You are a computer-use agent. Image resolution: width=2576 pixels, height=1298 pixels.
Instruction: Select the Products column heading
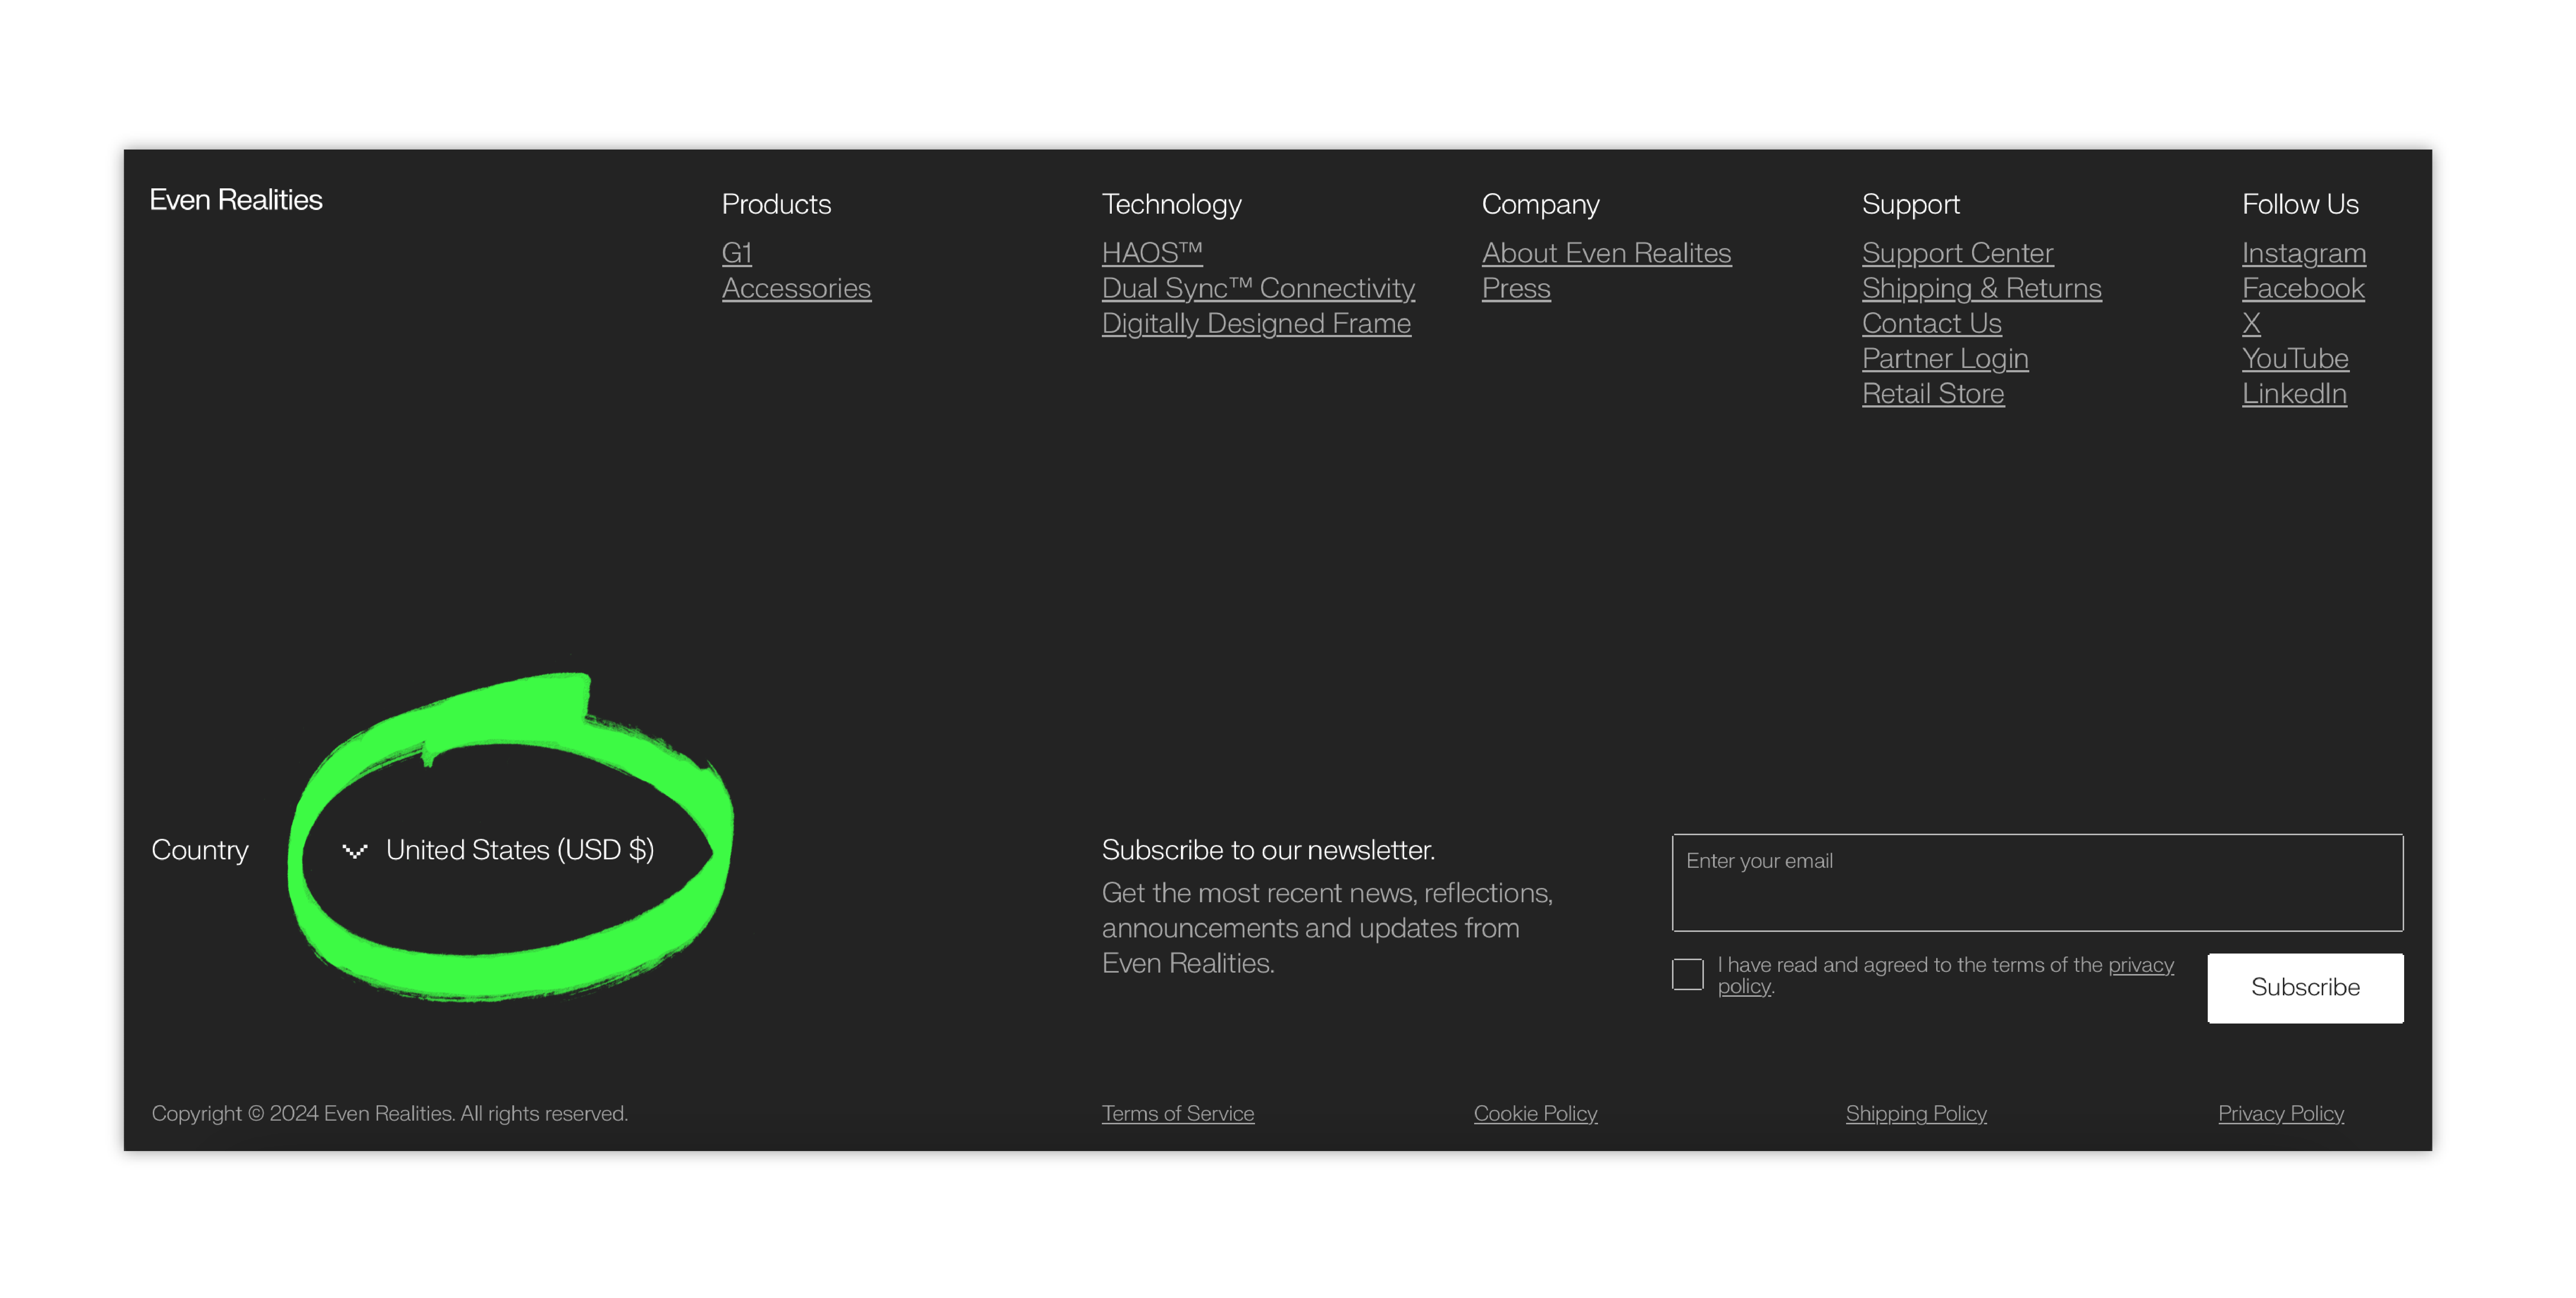(776, 204)
